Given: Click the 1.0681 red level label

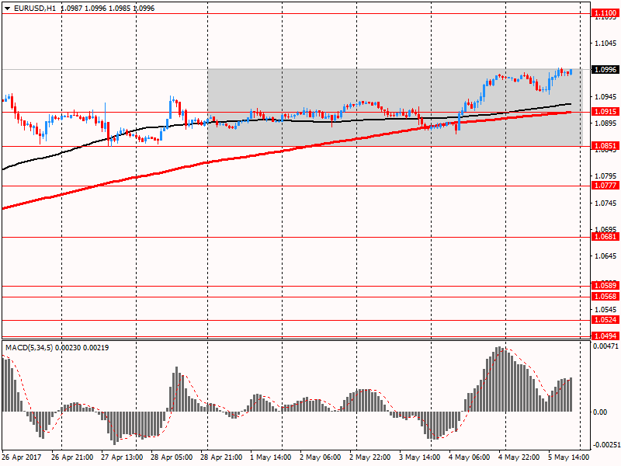Looking at the screenshot, I should 605,237.
